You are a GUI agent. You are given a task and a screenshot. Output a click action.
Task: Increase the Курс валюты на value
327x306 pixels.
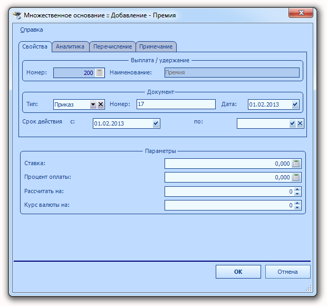coord(297,203)
